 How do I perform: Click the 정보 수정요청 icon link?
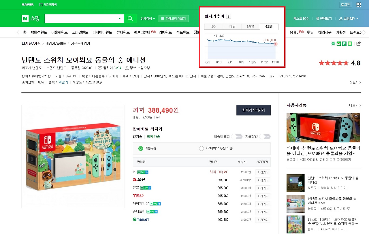tap(138, 68)
